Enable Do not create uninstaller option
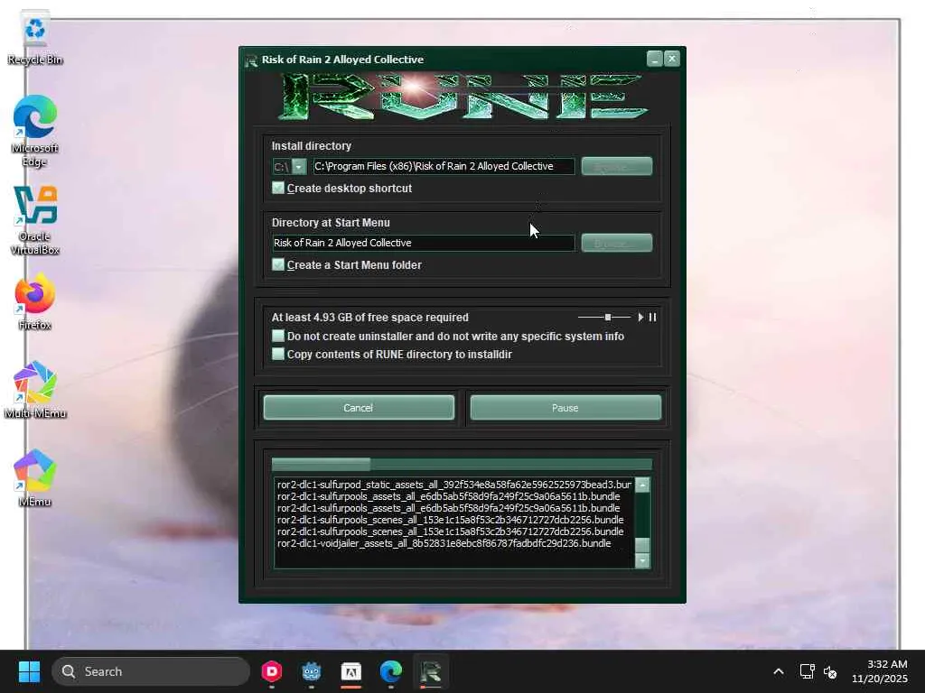This screenshot has width=925, height=693. pos(278,336)
